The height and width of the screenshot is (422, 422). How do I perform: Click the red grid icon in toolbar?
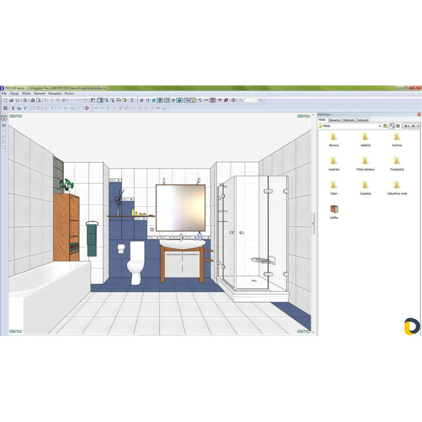coord(213,100)
